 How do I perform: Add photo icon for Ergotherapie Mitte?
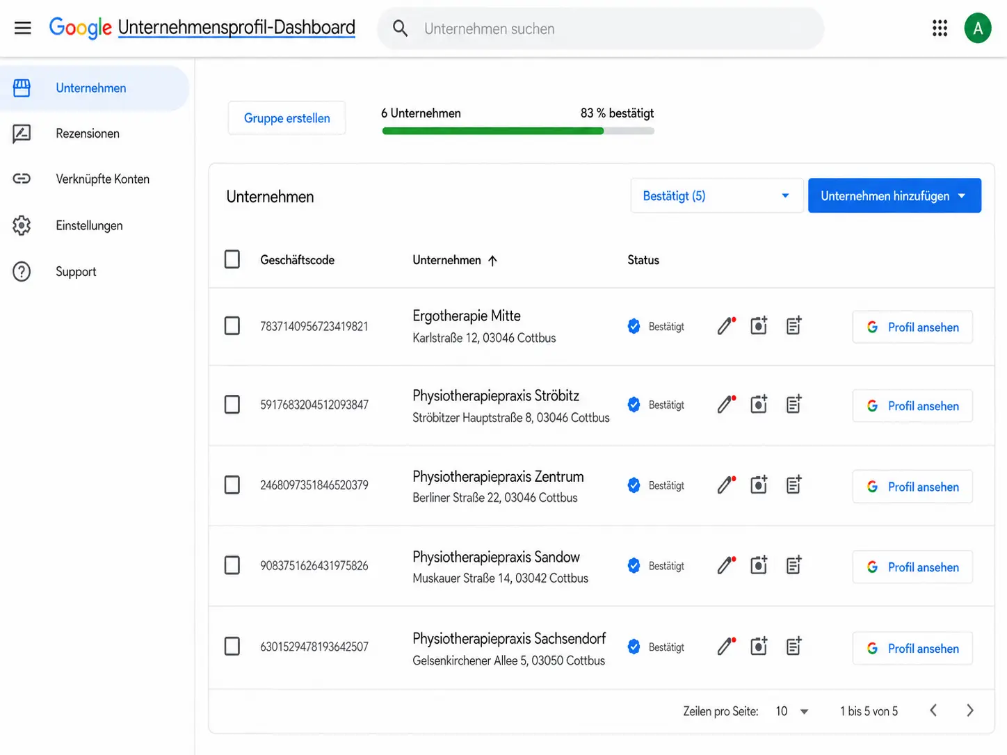(759, 325)
